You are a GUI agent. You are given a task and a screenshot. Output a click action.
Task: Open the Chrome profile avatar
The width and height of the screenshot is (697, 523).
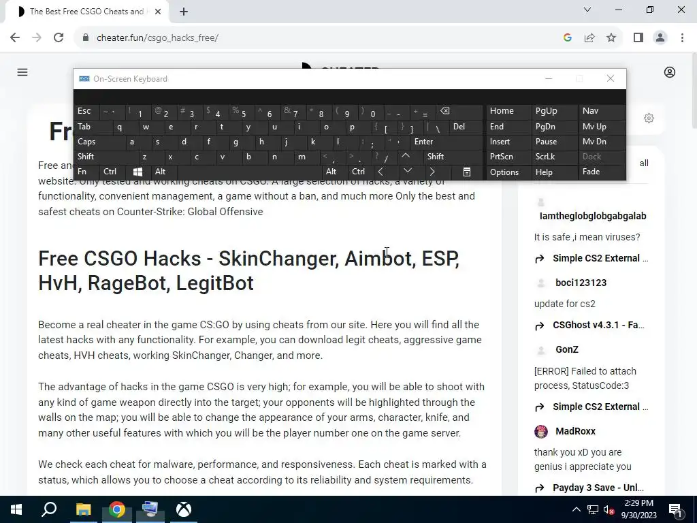[660, 38]
